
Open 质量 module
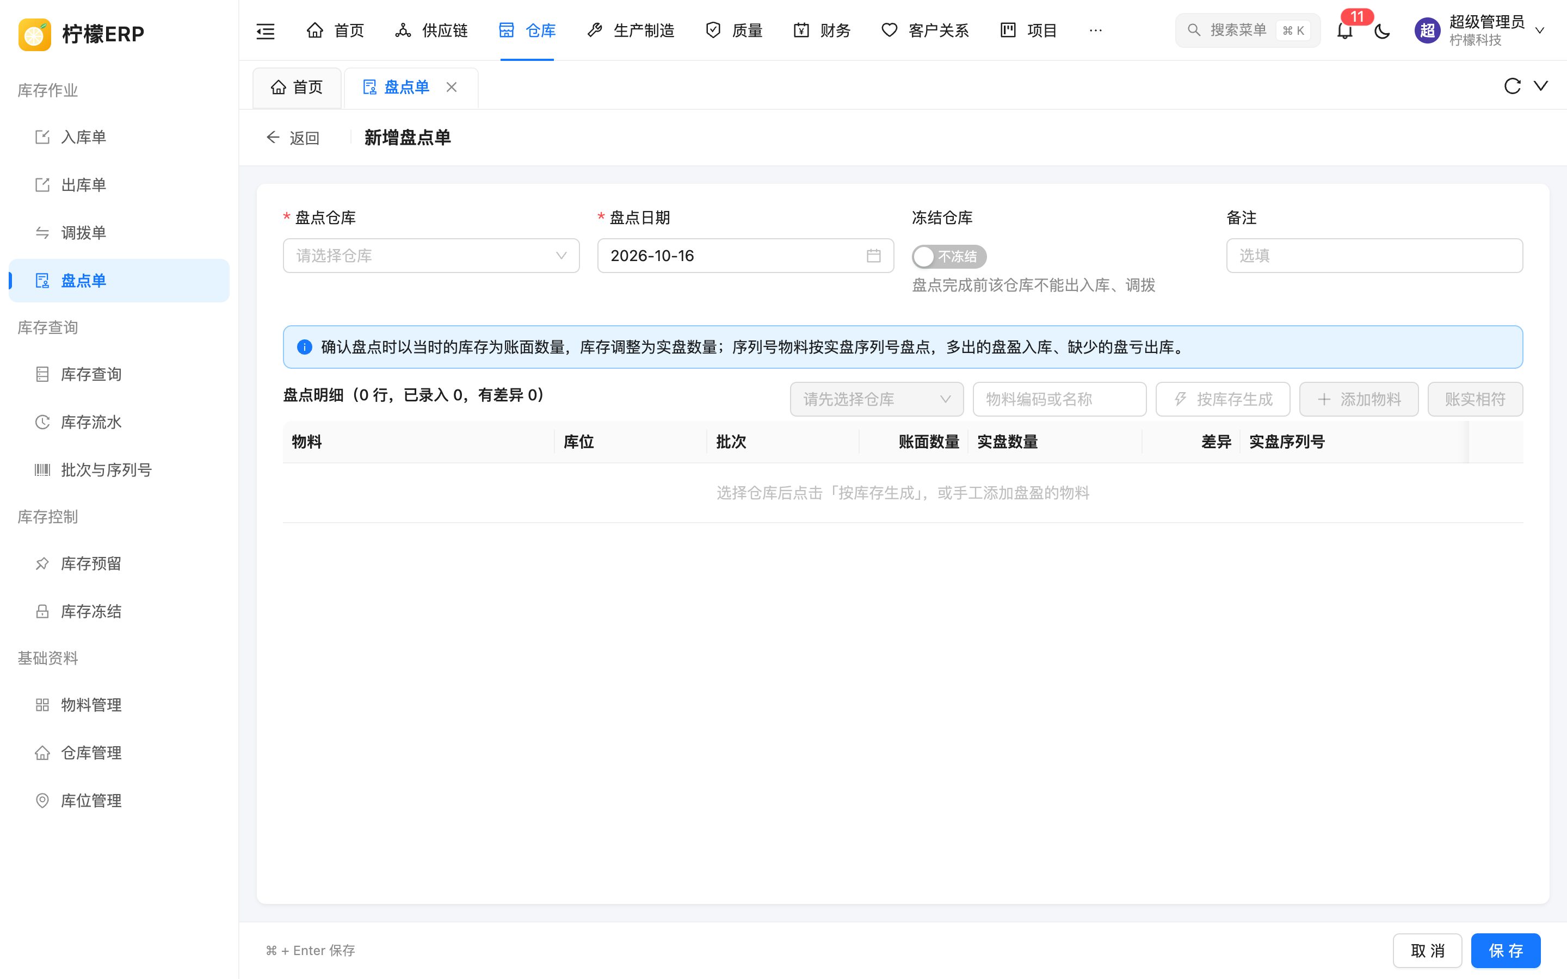733,30
